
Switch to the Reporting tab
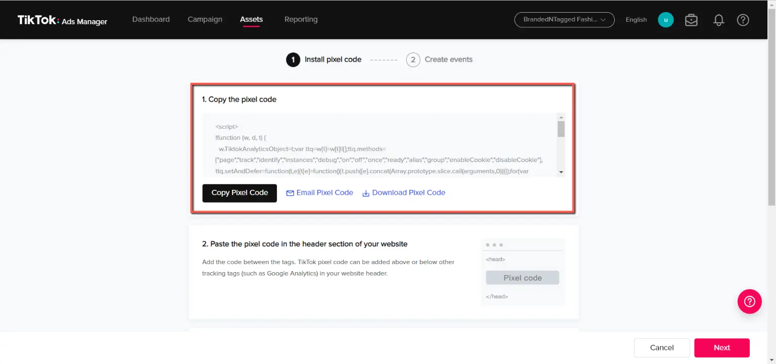point(301,19)
